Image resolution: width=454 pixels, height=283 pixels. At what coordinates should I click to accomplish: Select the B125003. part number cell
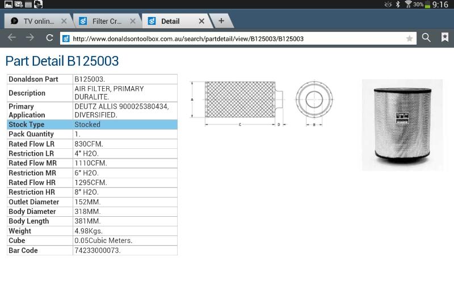pos(125,79)
